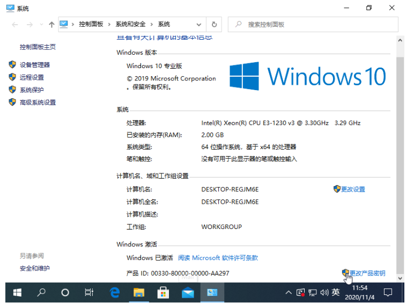Open Task View on the taskbar

pos(89,293)
